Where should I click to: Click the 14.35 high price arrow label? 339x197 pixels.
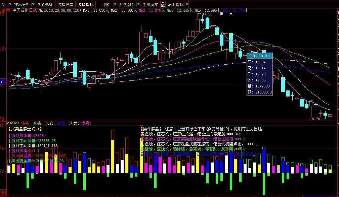205,14
